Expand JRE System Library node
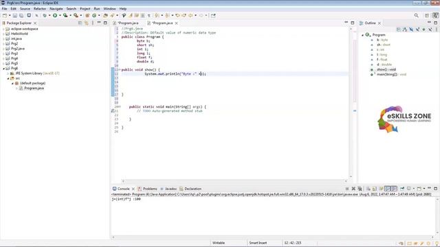Image resolution: width=440 pixels, height=247 pixels. (x=8, y=73)
